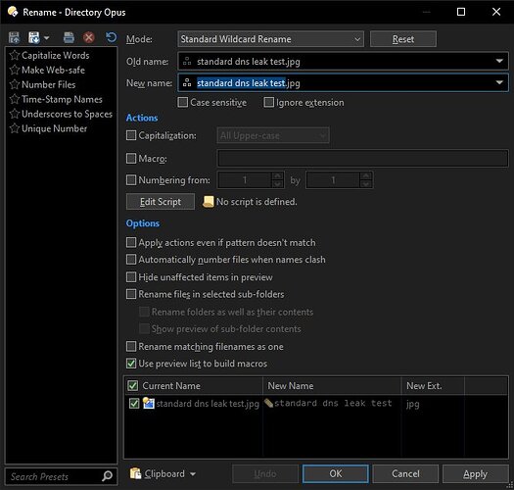Open the Mode dropdown showing Standard Wildcard Rename
The width and height of the screenshot is (514, 490).
pyautogui.click(x=270, y=39)
